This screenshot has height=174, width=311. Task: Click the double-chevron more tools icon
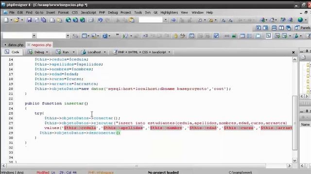(117, 34)
